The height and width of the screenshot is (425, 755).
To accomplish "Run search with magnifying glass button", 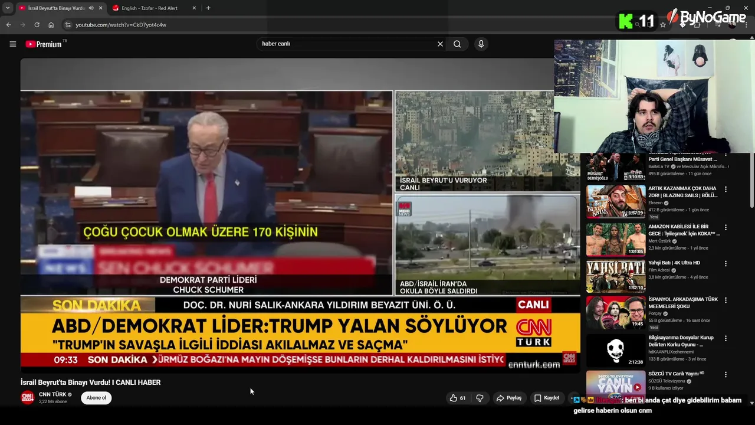I will 457,44.
